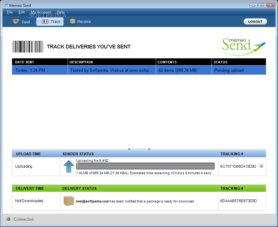Minimize the Memeo Send window
278x227 pixels.
(253, 5)
